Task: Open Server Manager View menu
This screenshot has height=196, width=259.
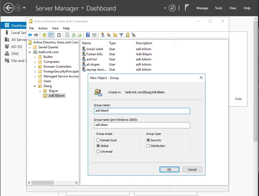Action: coord(233,8)
